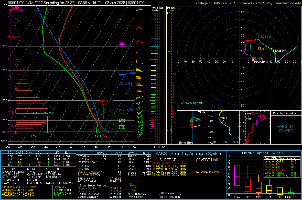The width and height of the screenshot is (302, 200).
Task: Click 'based on CAPE:' probability row
Action: [x=281, y=161]
